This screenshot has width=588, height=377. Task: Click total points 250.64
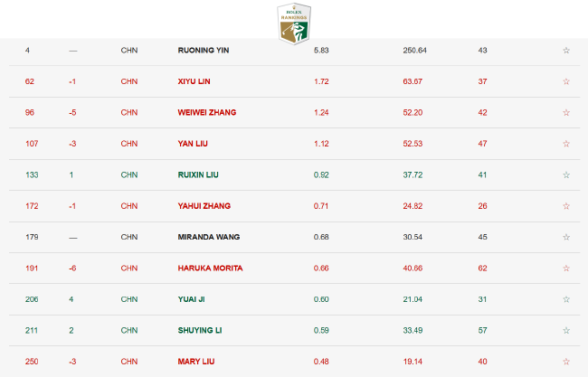pyautogui.click(x=414, y=51)
